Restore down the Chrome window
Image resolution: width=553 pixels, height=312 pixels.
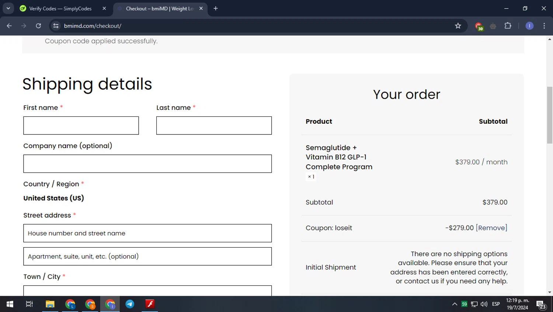click(x=525, y=8)
